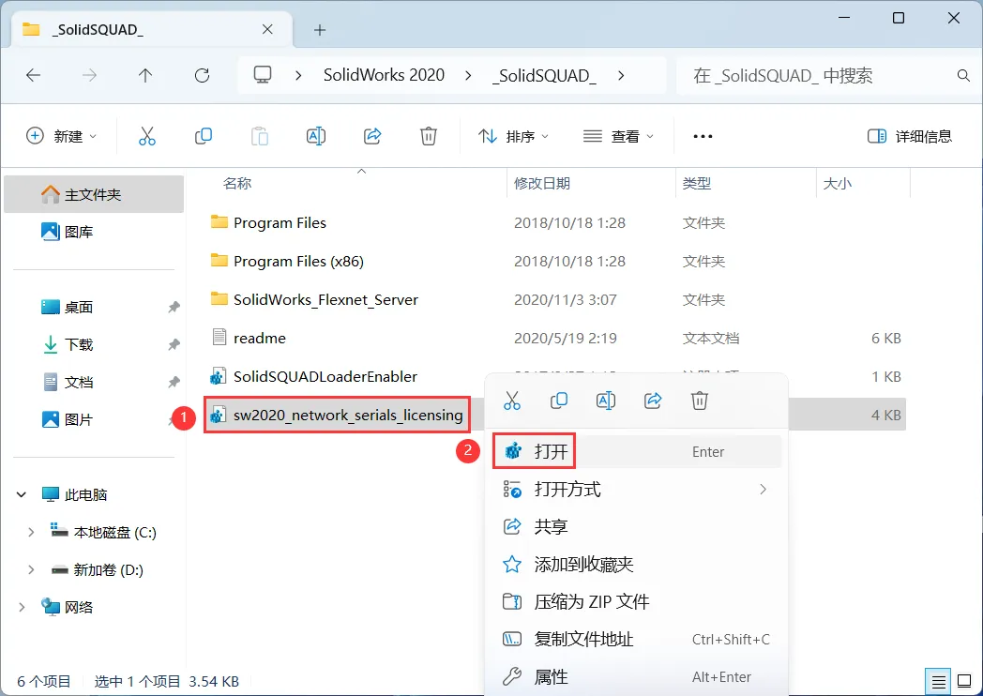
Task: Expand the 打开方式 submenu arrow
Action: click(763, 489)
